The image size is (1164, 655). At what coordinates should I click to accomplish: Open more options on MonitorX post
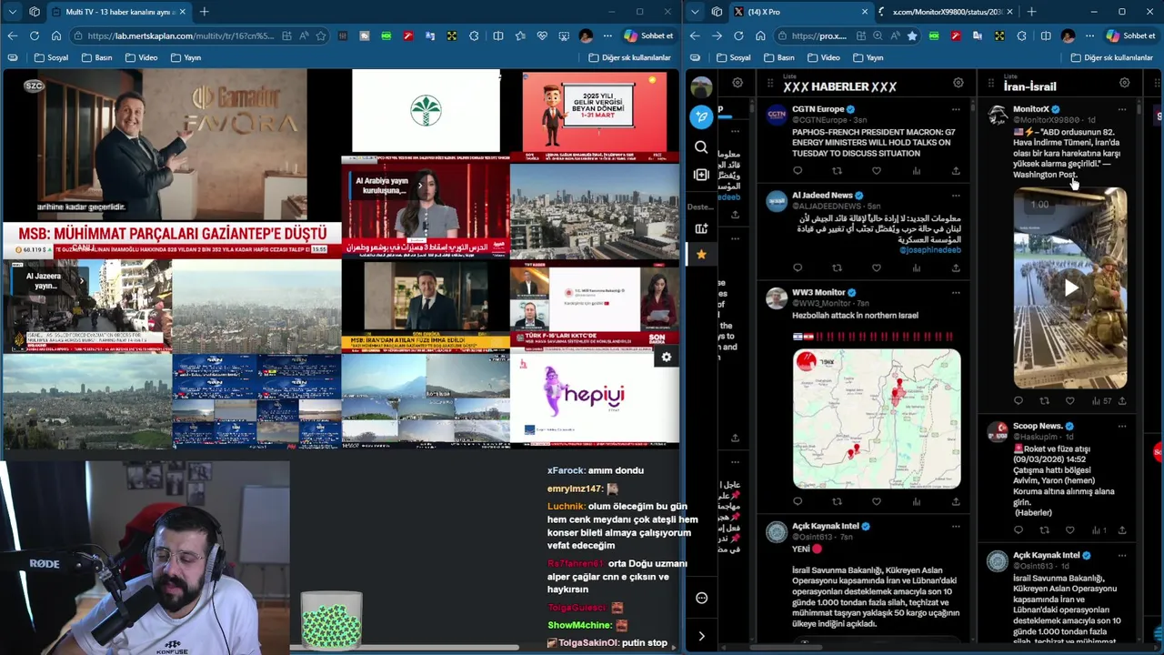coord(1122,109)
